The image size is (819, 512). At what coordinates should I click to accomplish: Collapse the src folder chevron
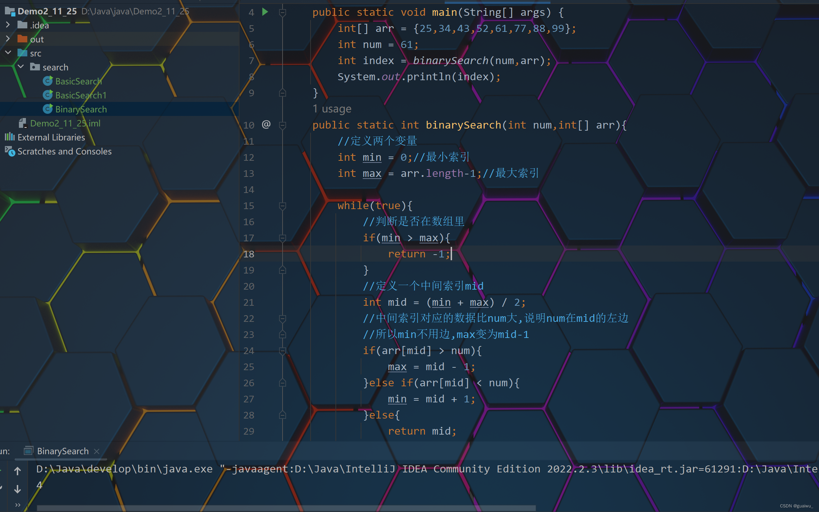coord(8,53)
